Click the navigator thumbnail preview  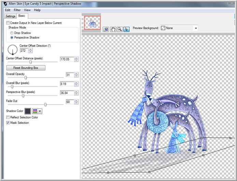[x=92, y=23]
